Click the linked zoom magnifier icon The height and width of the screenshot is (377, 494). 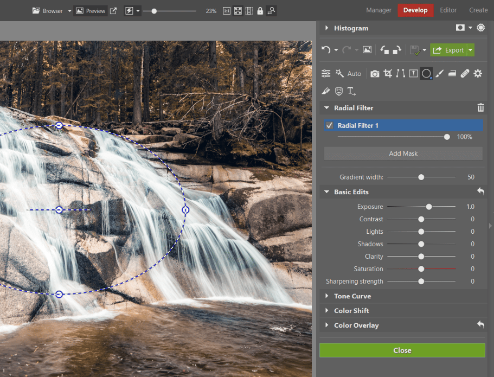pos(271,11)
